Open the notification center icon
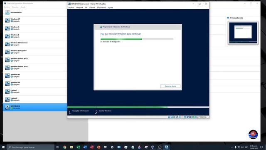 pyautogui.click(x=261, y=147)
